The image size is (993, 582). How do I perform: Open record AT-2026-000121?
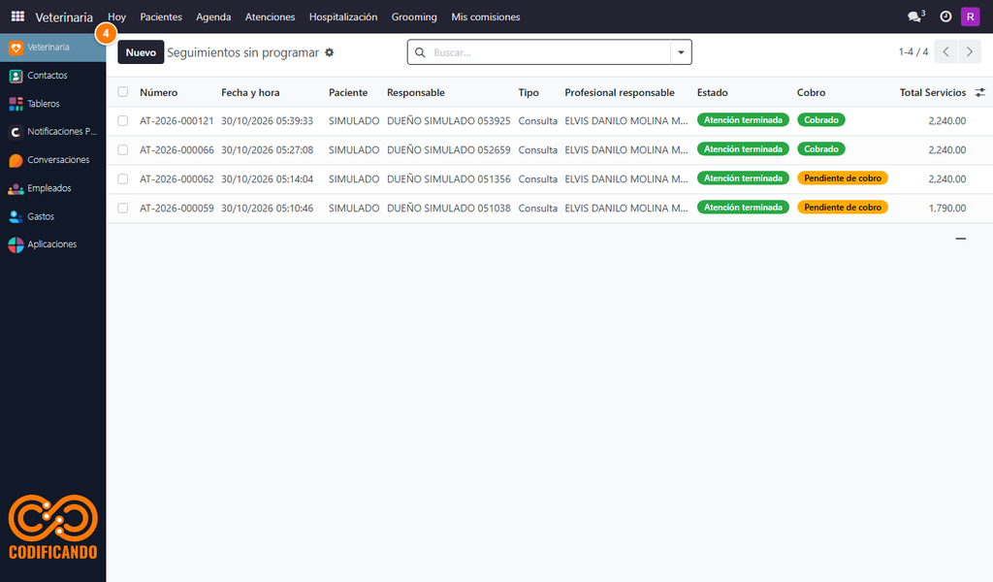point(176,121)
